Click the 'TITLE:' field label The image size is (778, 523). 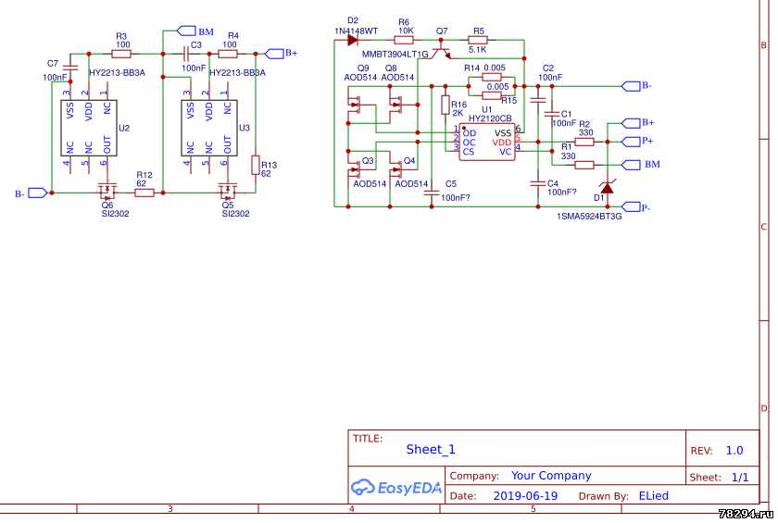[368, 439]
